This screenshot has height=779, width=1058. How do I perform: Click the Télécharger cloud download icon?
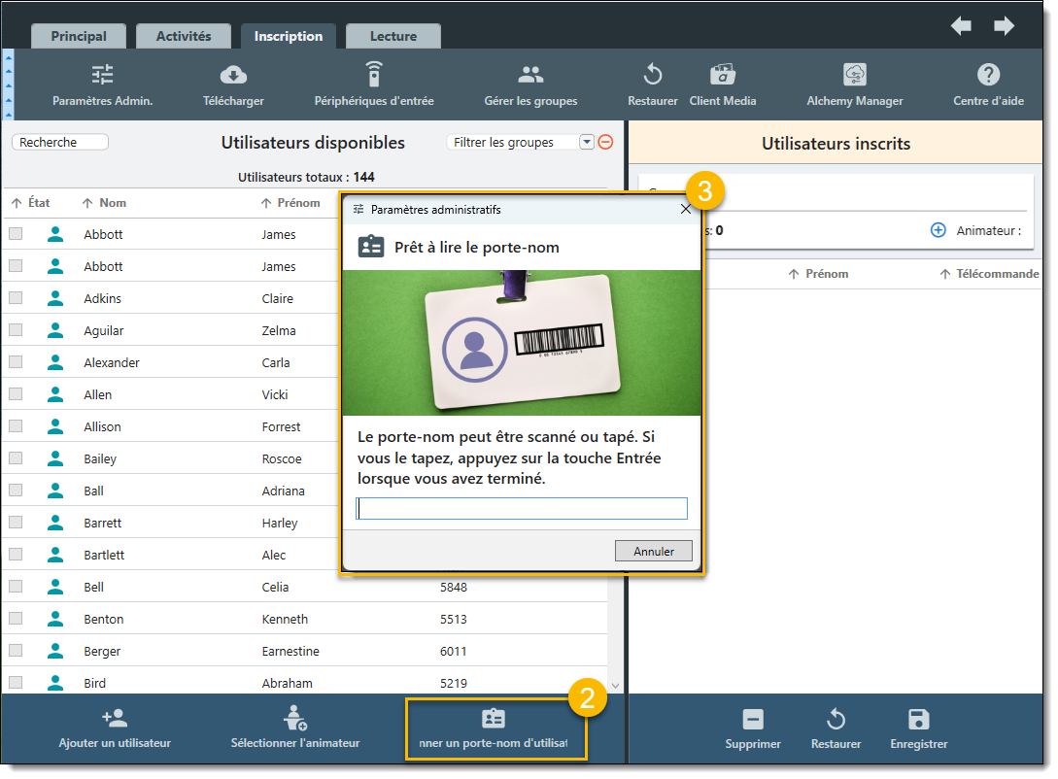pos(233,76)
